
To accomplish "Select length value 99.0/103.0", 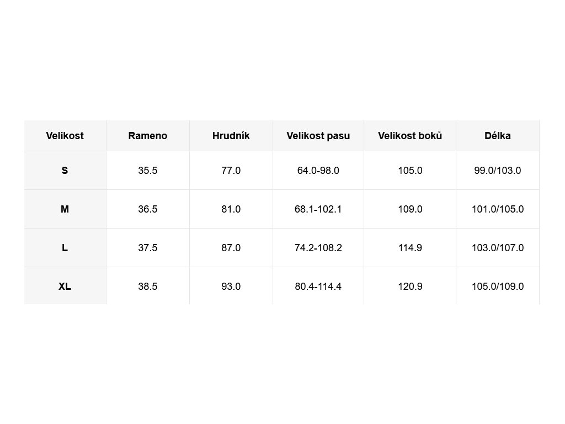I will [x=498, y=171].
